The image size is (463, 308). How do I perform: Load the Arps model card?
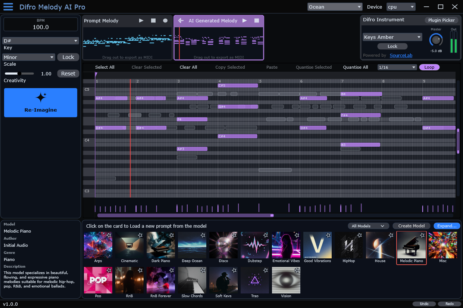[x=98, y=248]
